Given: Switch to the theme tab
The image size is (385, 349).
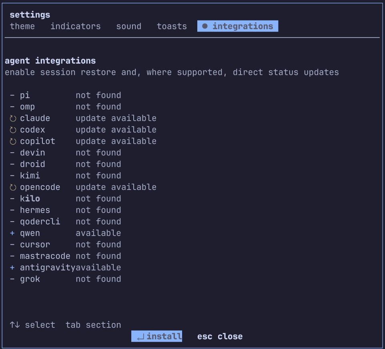Looking at the screenshot, I should point(22,26).
